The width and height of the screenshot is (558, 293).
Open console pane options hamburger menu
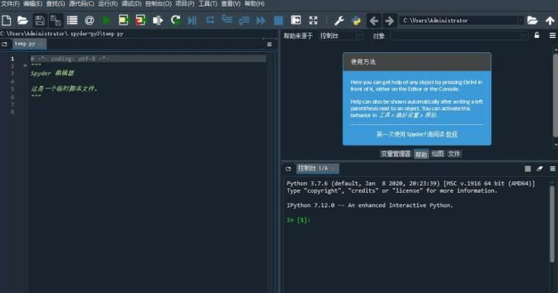(552, 169)
